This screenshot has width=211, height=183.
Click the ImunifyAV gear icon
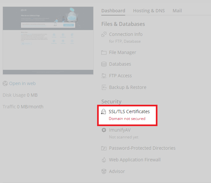coord(104,130)
